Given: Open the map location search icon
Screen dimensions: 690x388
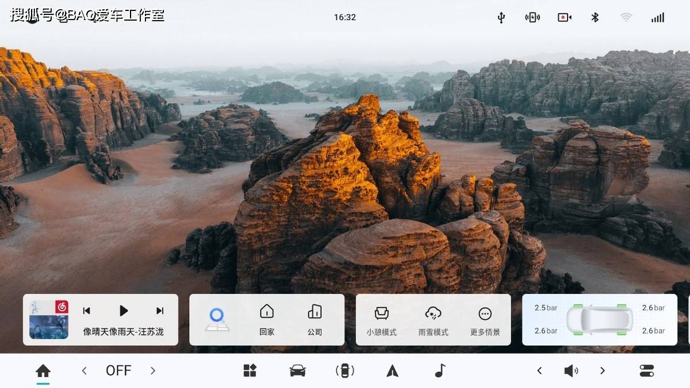Looking at the screenshot, I should tap(217, 320).
